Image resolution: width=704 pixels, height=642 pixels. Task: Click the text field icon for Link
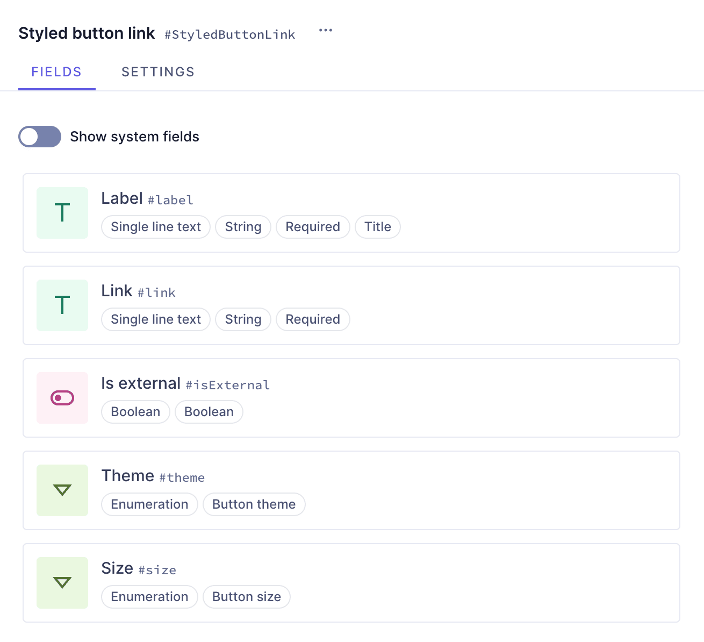click(x=62, y=305)
